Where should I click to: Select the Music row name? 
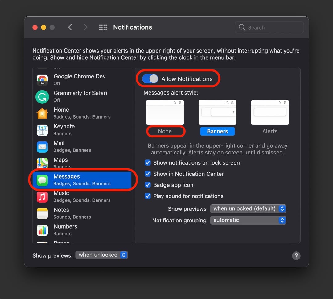(61, 193)
